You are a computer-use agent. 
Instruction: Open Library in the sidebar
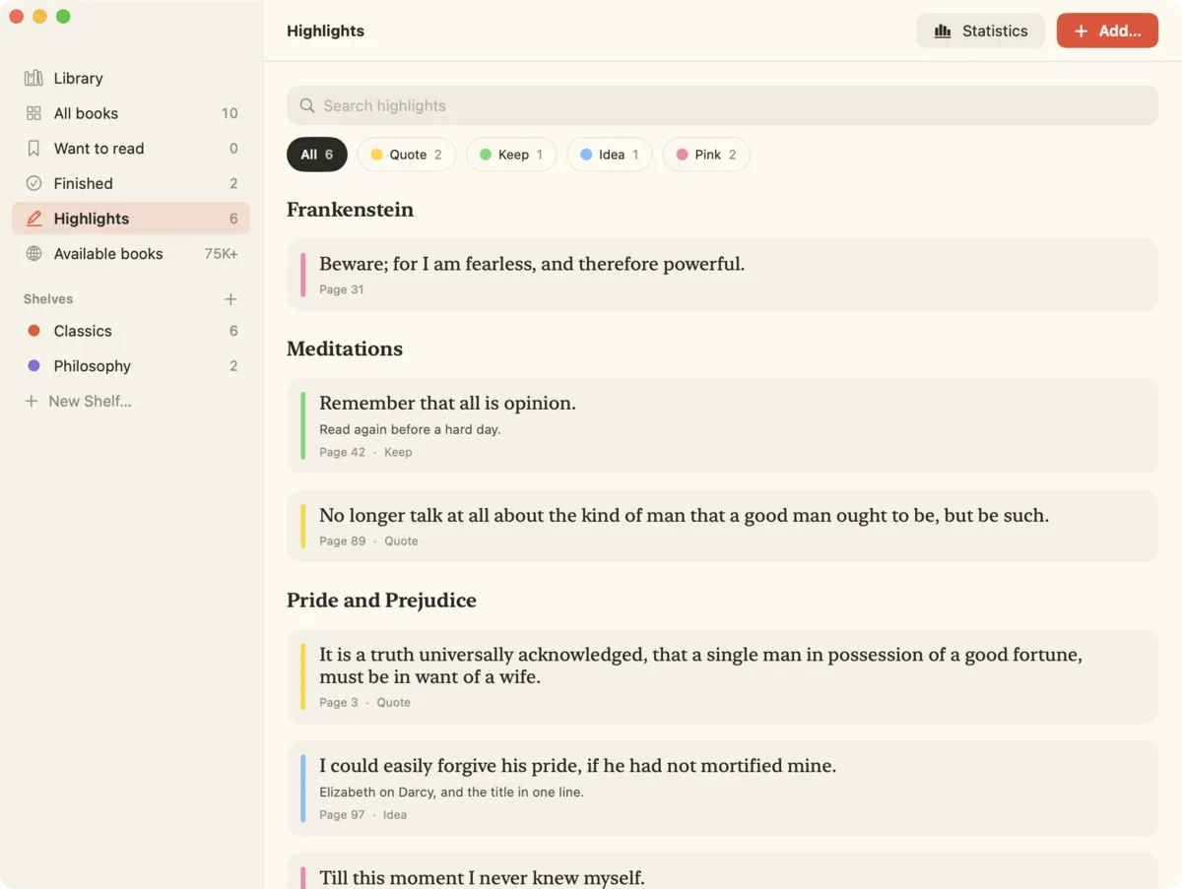[x=131, y=78]
